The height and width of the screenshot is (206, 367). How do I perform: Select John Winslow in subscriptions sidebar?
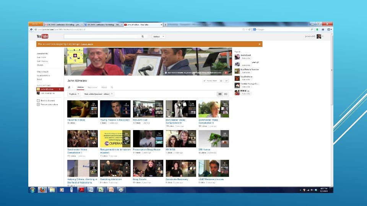(x=50, y=89)
